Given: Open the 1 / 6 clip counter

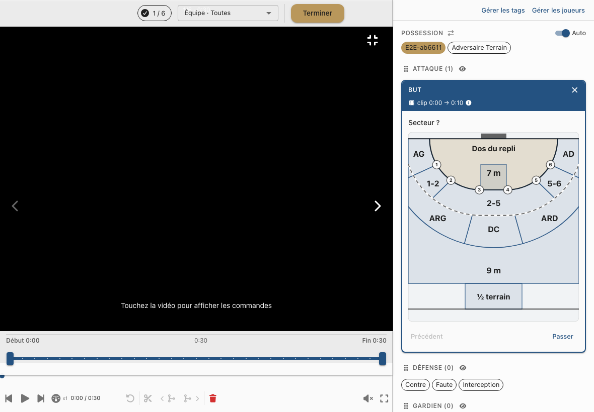Looking at the screenshot, I should (154, 13).
